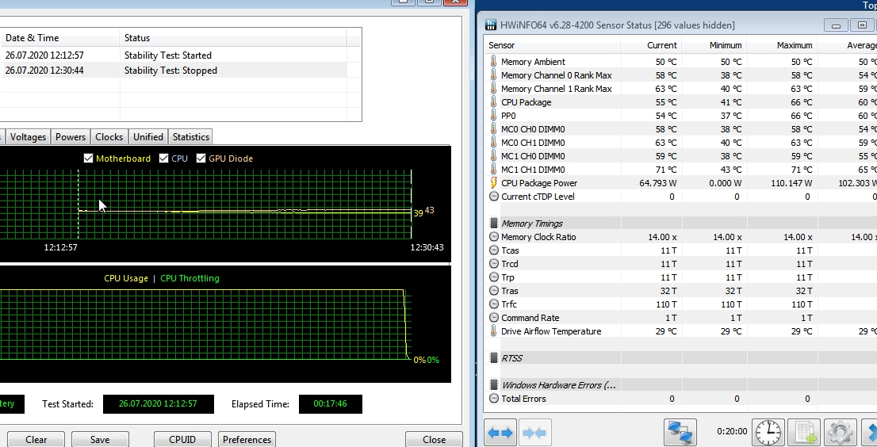Select the 'Stability Test: Stopped' log row
This screenshot has height=447, width=877.
click(174, 71)
